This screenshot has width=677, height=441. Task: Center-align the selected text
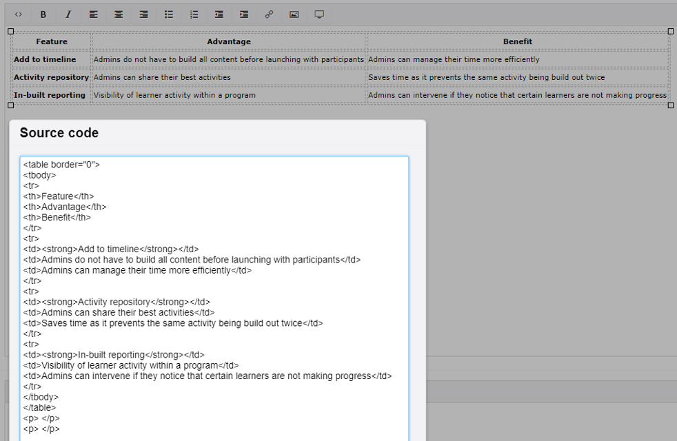(x=118, y=14)
